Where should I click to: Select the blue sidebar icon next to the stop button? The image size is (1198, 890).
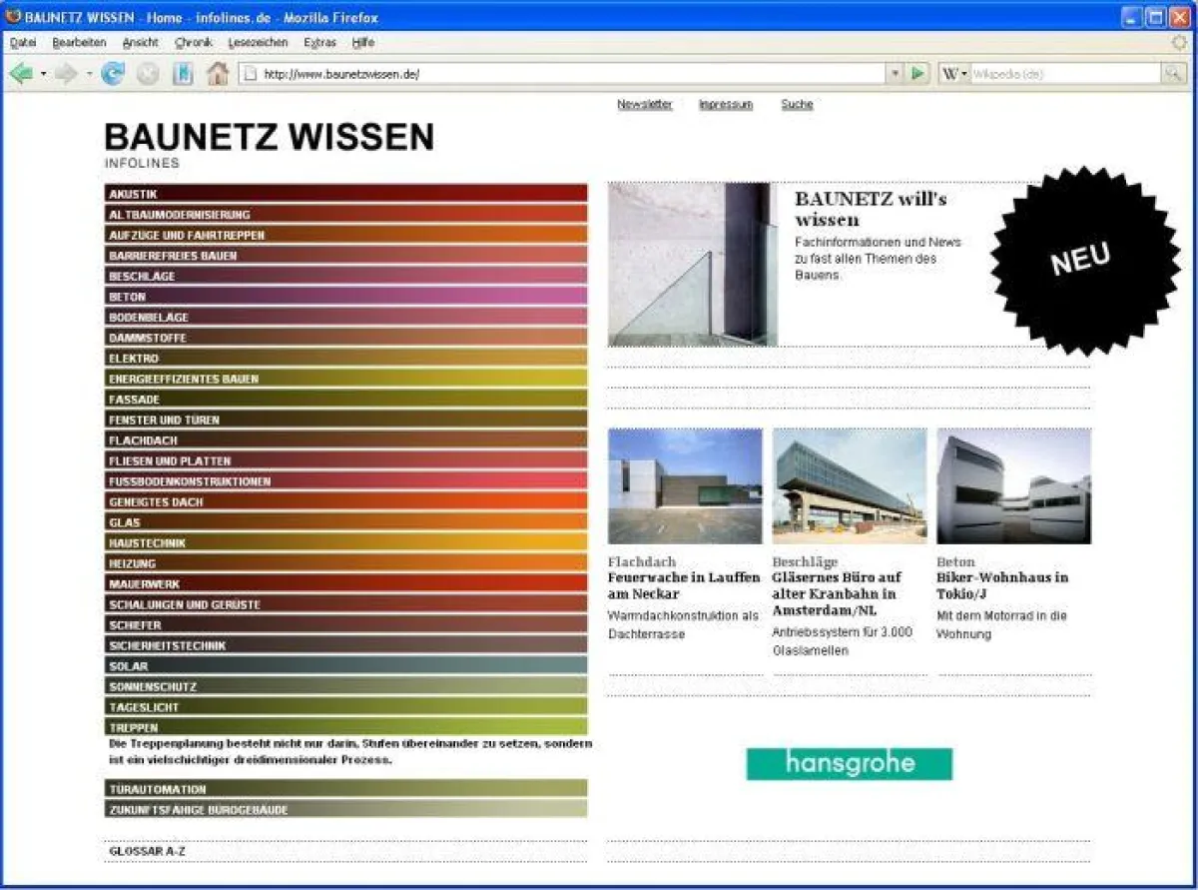(182, 73)
